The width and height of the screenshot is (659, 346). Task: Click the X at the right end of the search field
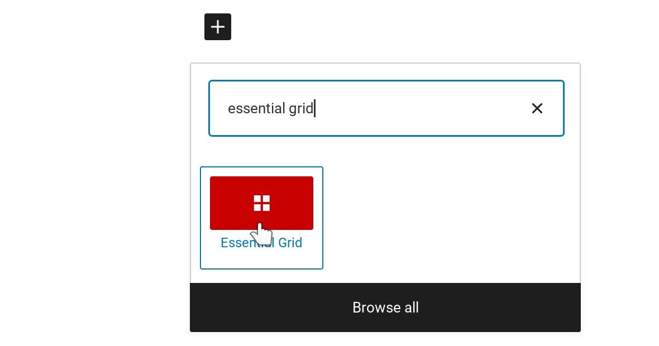[537, 108]
